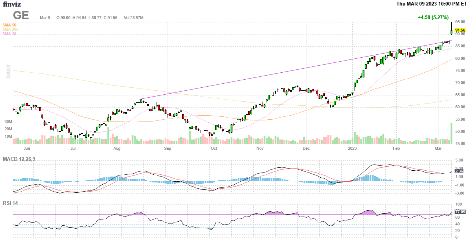The image size is (470, 243).
Task: Select the SMA 50 legend label
Action: 9,25
